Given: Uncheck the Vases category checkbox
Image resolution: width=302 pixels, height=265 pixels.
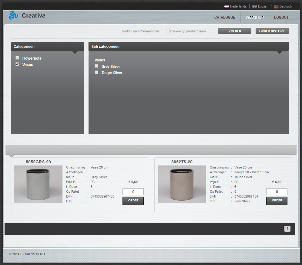Looking at the screenshot, I should tap(17, 64).
